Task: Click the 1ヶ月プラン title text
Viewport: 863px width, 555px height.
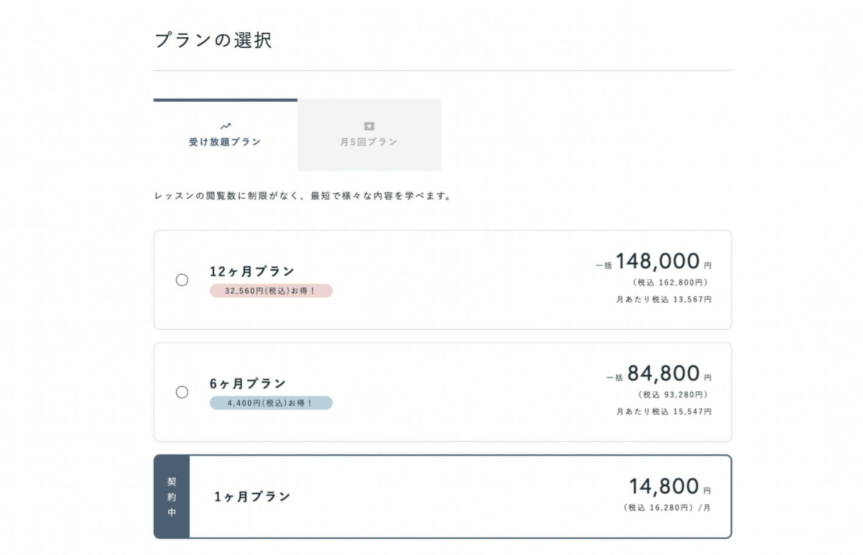Action: [252, 496]
